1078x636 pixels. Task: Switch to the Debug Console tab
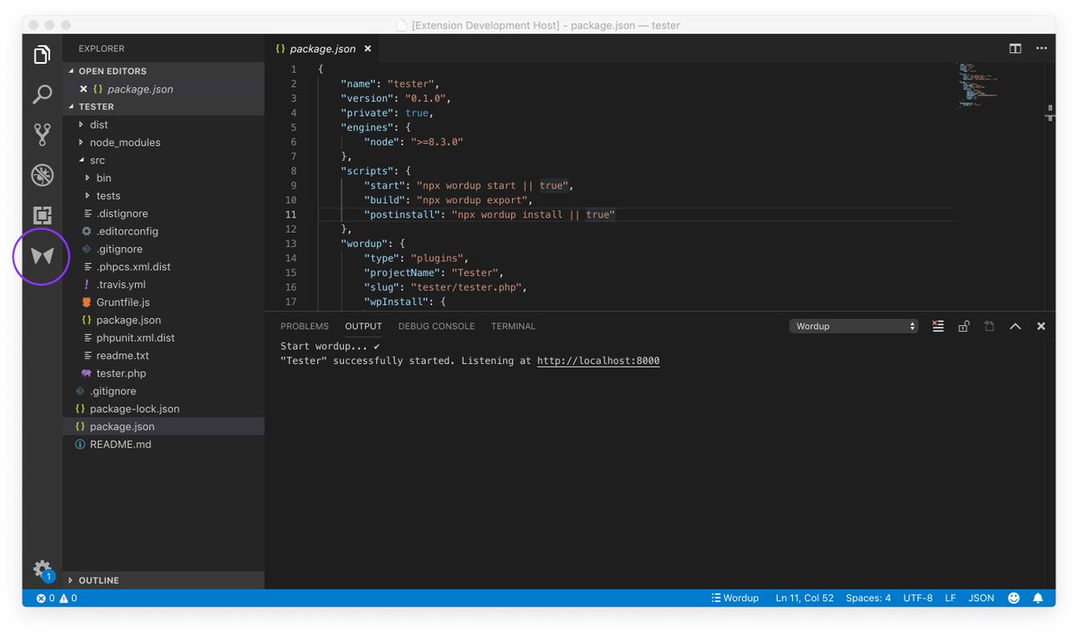coord(437,326)
